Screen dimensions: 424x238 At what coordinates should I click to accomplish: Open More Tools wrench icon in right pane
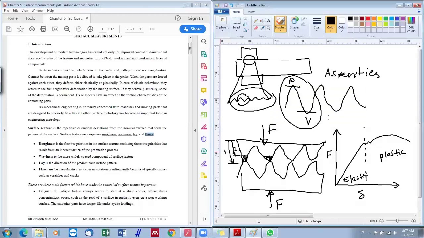[x=204, y=188]
